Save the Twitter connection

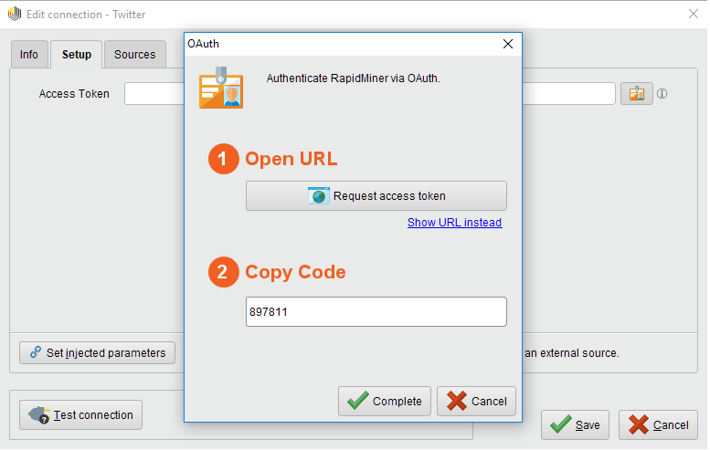tap(575, 424)
